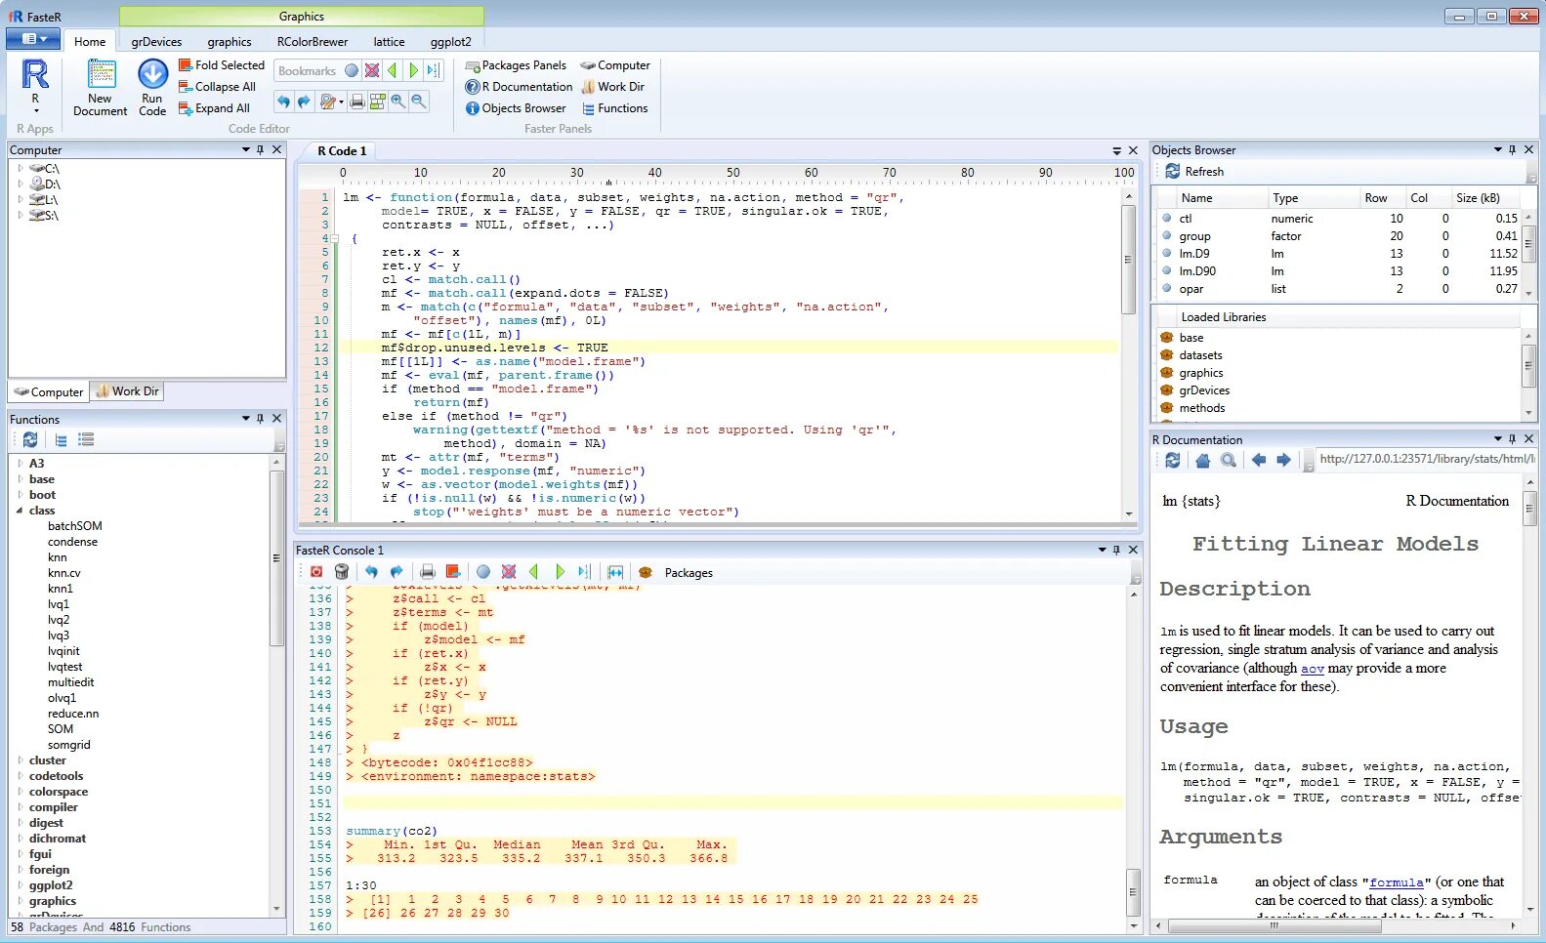
Task: Click Expand All in the ribbon
Action: 214,108
